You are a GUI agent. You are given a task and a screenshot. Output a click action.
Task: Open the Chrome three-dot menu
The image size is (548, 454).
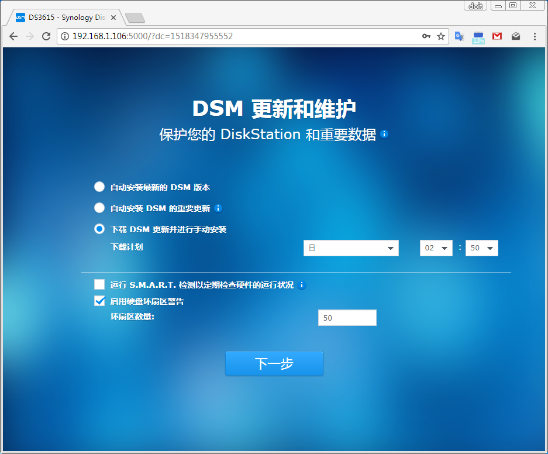[x=535, y=36]
